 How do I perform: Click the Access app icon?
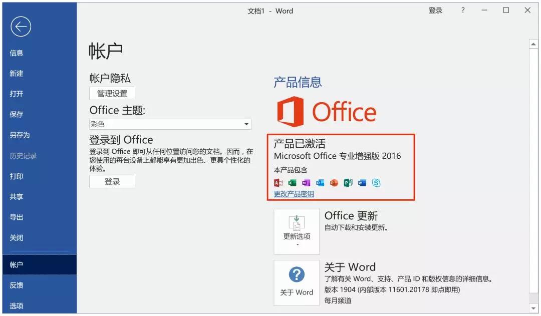278,183
